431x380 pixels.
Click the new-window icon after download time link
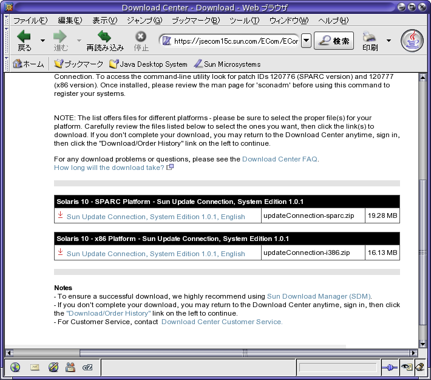170,167
